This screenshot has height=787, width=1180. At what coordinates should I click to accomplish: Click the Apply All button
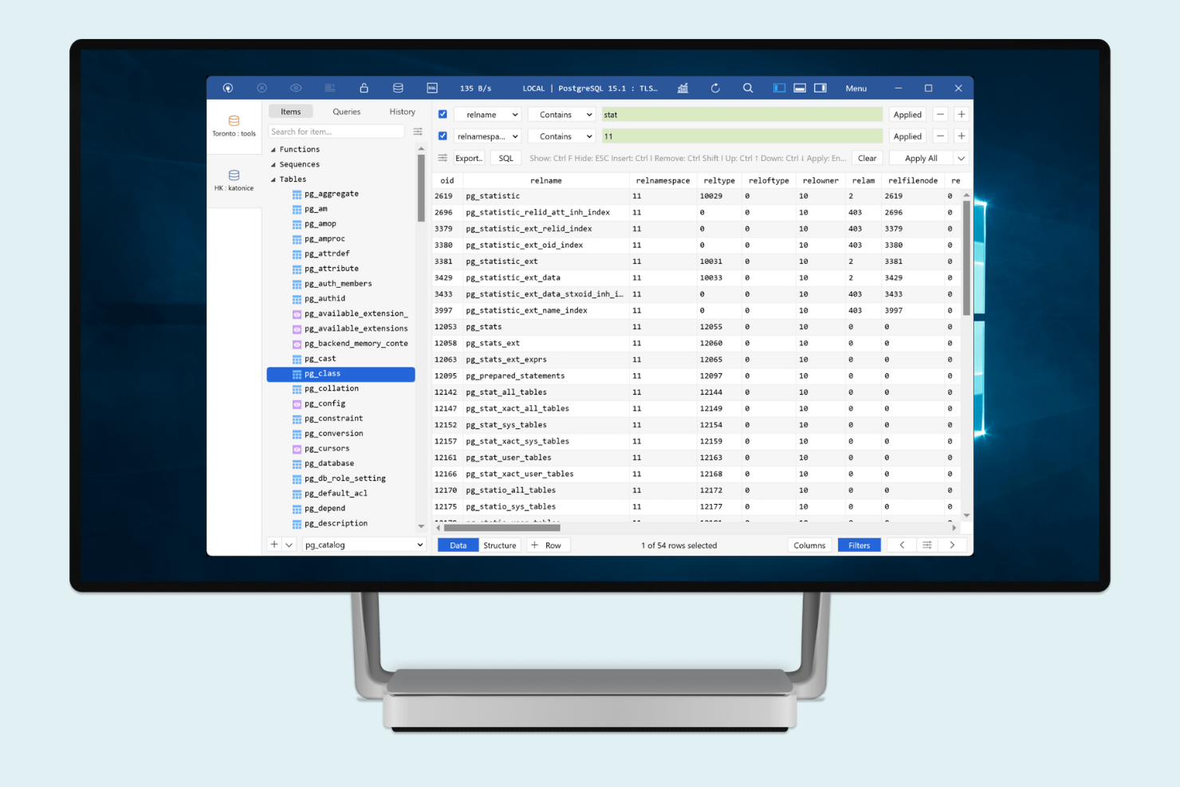click(922, 157)
